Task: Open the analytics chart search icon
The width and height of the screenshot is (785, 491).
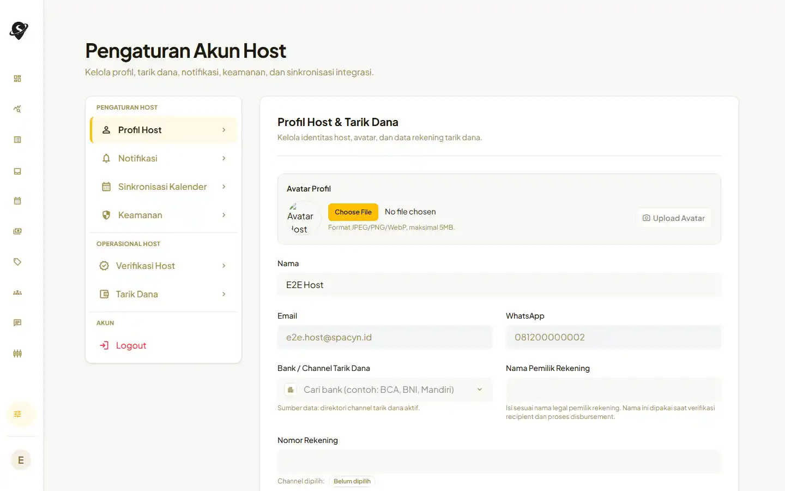Action: [x=17, y=109]
